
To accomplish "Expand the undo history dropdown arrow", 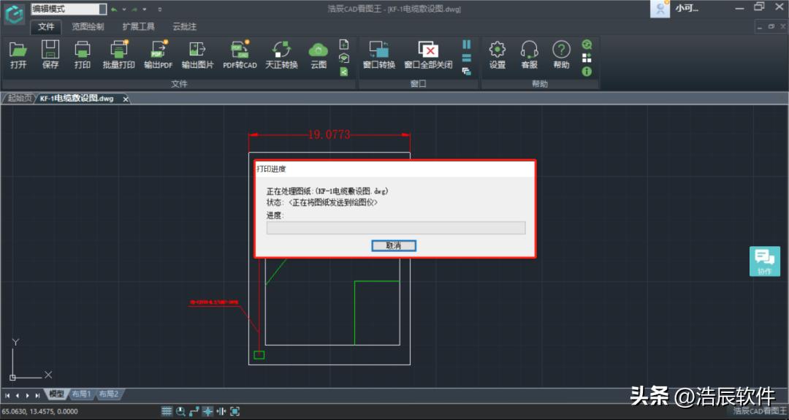I will (123, 9).
